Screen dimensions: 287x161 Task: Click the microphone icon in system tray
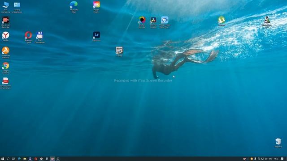pos(255,159)
